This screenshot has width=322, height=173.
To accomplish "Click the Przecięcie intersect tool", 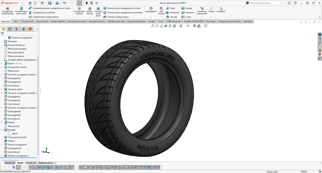I will [x=187, y=13].
